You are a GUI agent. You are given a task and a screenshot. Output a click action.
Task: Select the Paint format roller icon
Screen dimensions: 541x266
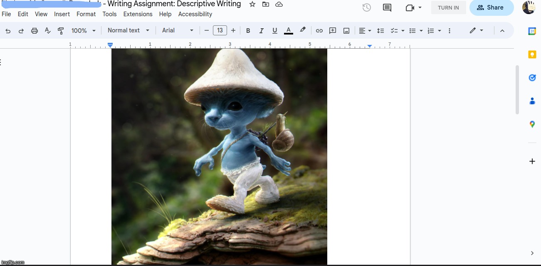tap(61, 31)
